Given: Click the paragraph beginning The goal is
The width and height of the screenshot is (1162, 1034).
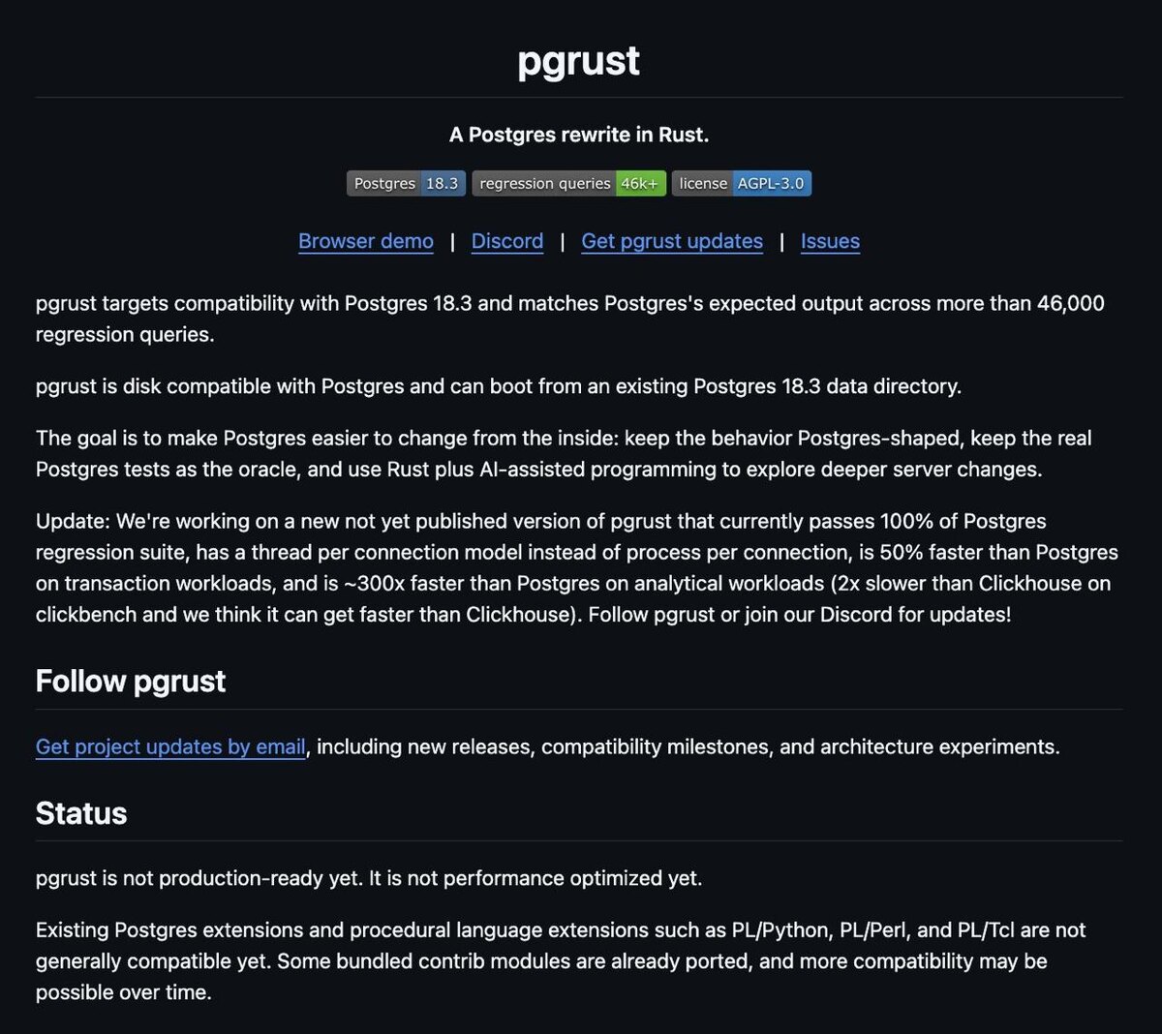Looking at the screenshot, I should [564, 453].
